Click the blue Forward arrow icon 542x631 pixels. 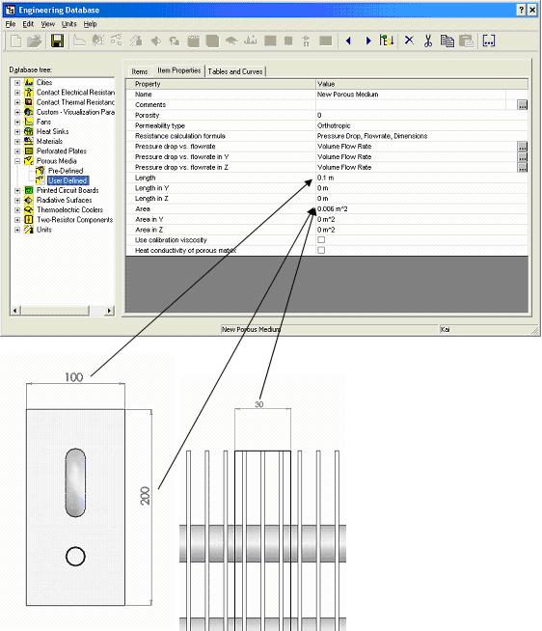(x=367, y=41)
